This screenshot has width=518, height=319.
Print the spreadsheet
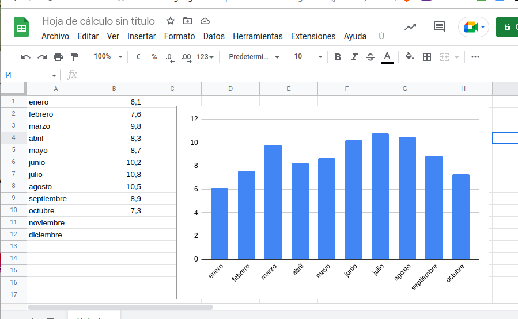coord(58,57)
